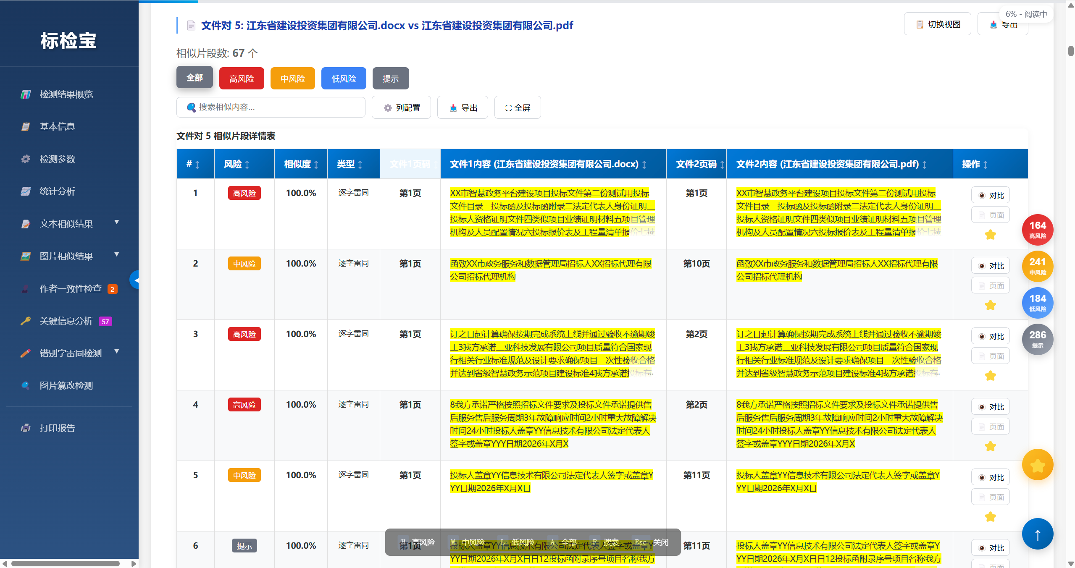Click the 高风险 tag in row 1
Image resolution: width=1075 pixels, height=568 pixels.
point(244,193)
